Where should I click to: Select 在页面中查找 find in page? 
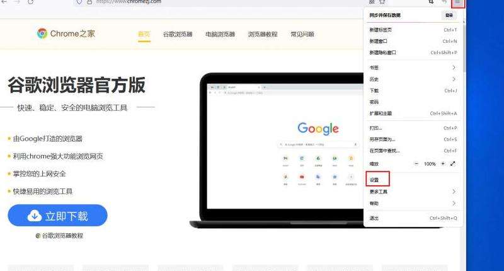pyautogui.click(x=413, y=151)
